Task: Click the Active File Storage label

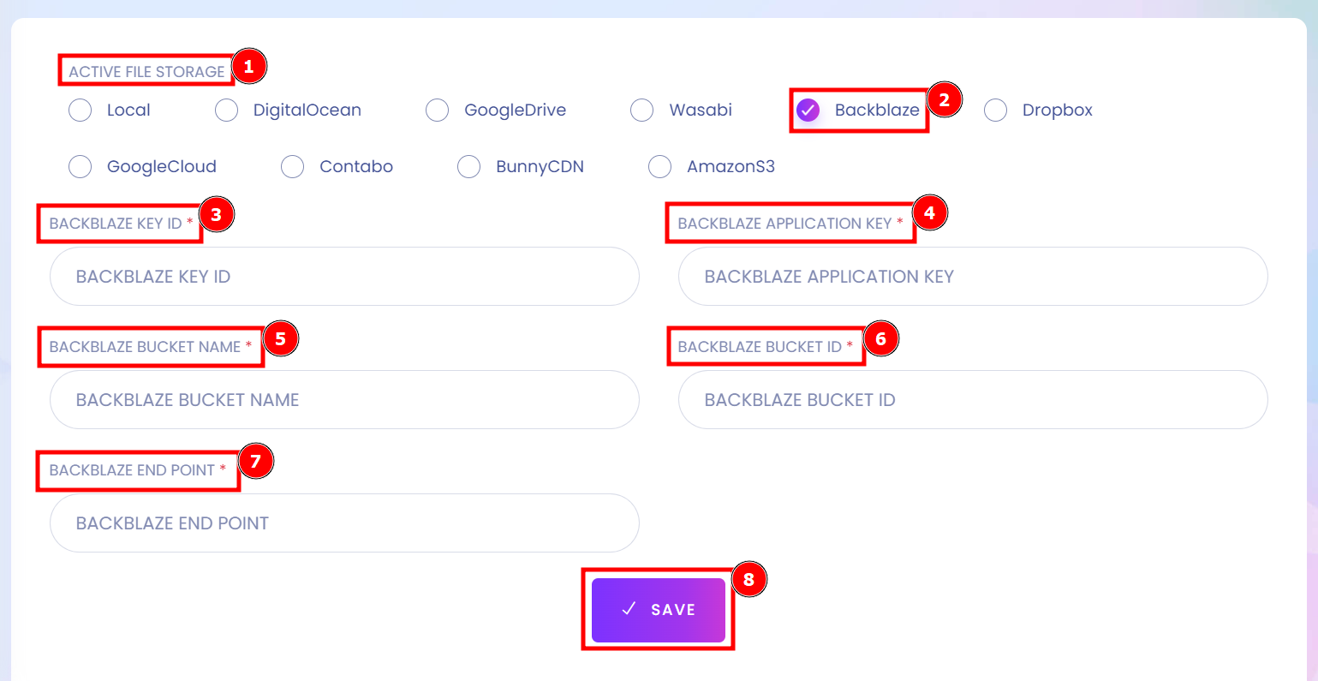Action: tap(146, 72)
